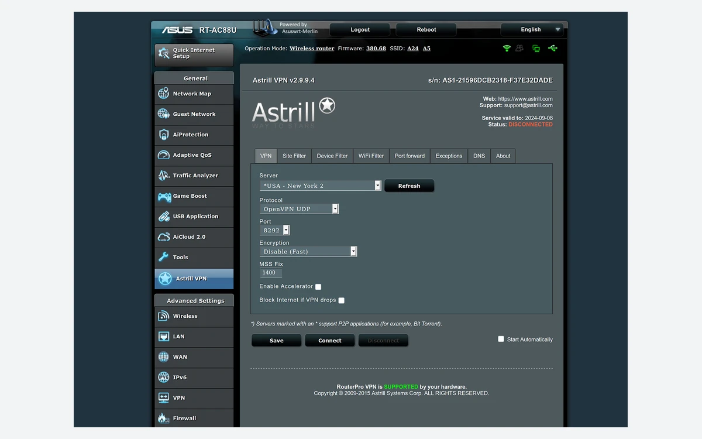Viewport: 702px width, 439px height.
Task: Click the green SUPPORTED text
Action: tap(401, 387)
